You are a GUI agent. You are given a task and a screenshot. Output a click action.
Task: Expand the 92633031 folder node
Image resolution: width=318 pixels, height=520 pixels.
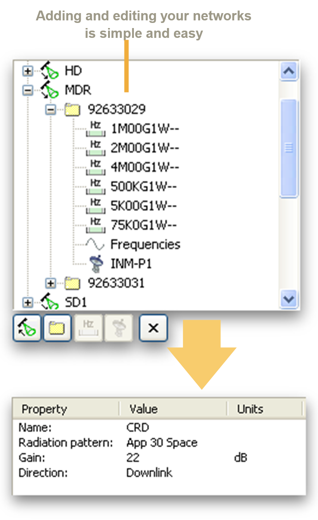click(51, 283)
